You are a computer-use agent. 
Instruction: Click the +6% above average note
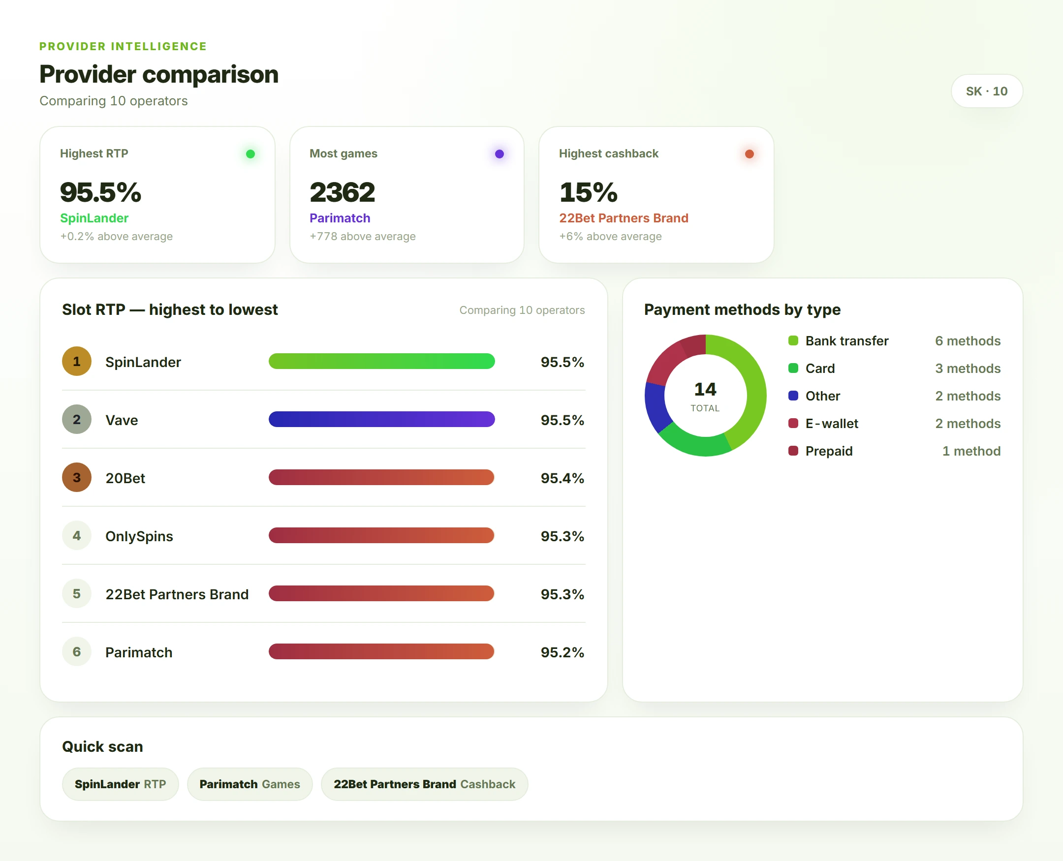[610, 237]
